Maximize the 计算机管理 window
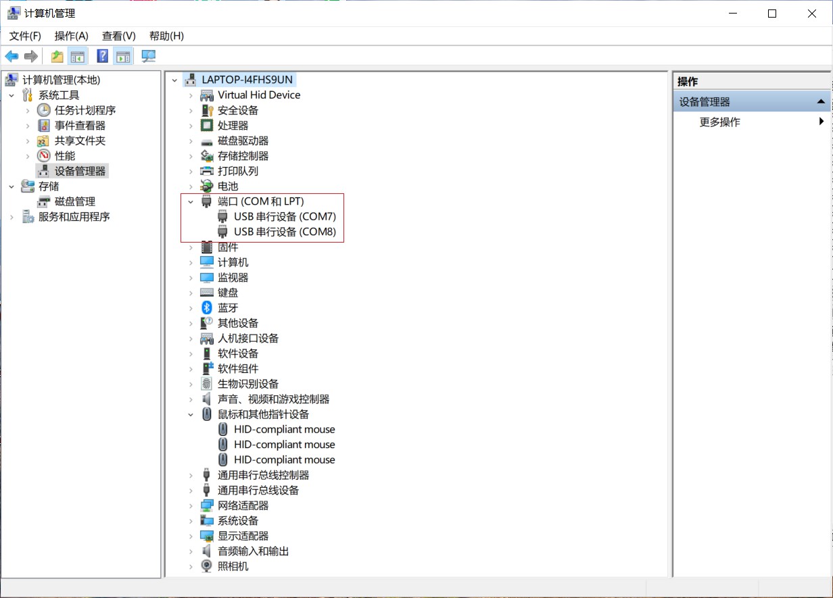The height and width of the screenshot is (598, 833). (771, 13)
